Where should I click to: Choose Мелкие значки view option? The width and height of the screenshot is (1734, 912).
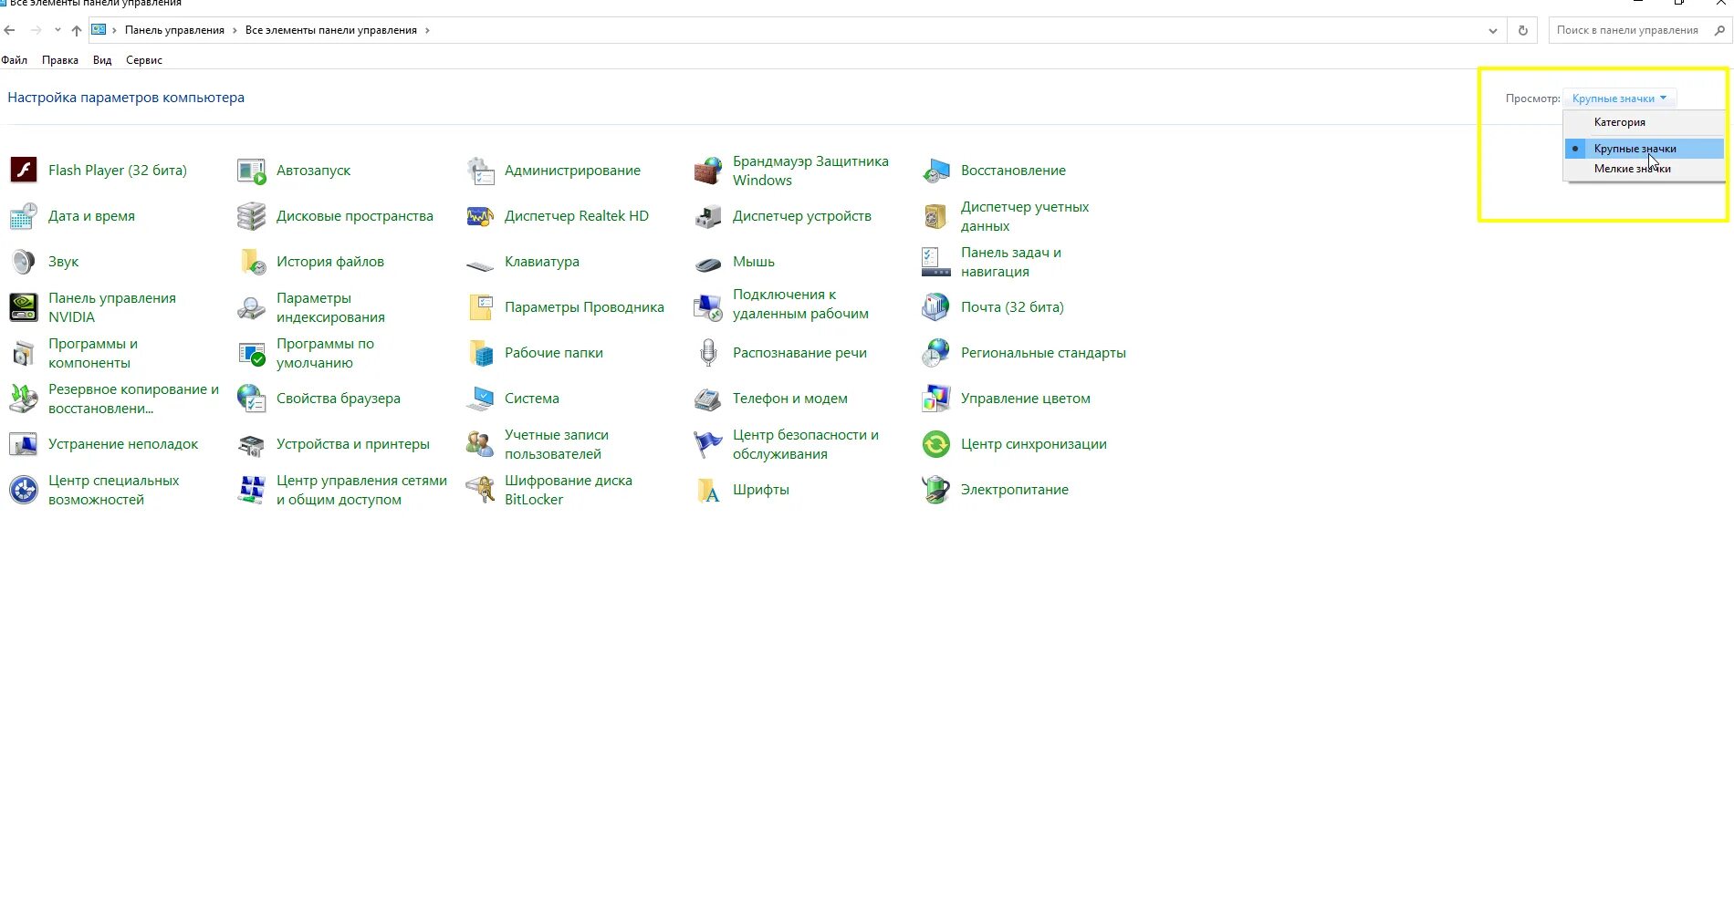click(x=1644, y=169)
